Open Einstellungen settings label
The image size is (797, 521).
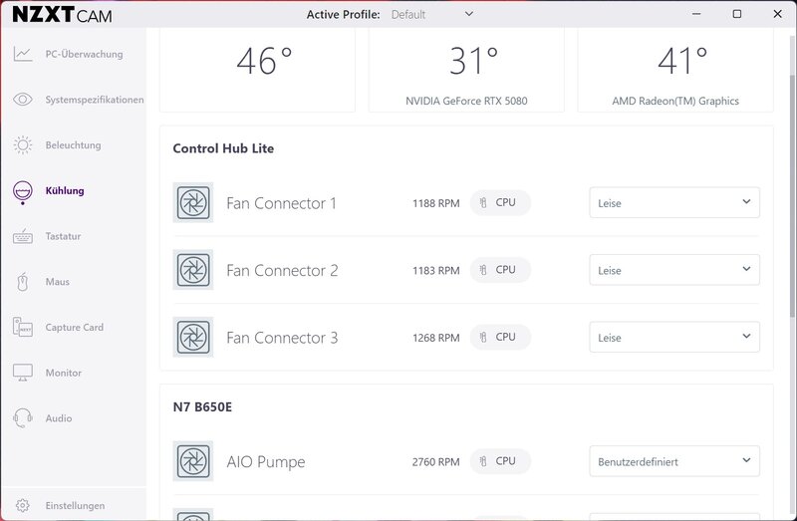tap(76, 505)
